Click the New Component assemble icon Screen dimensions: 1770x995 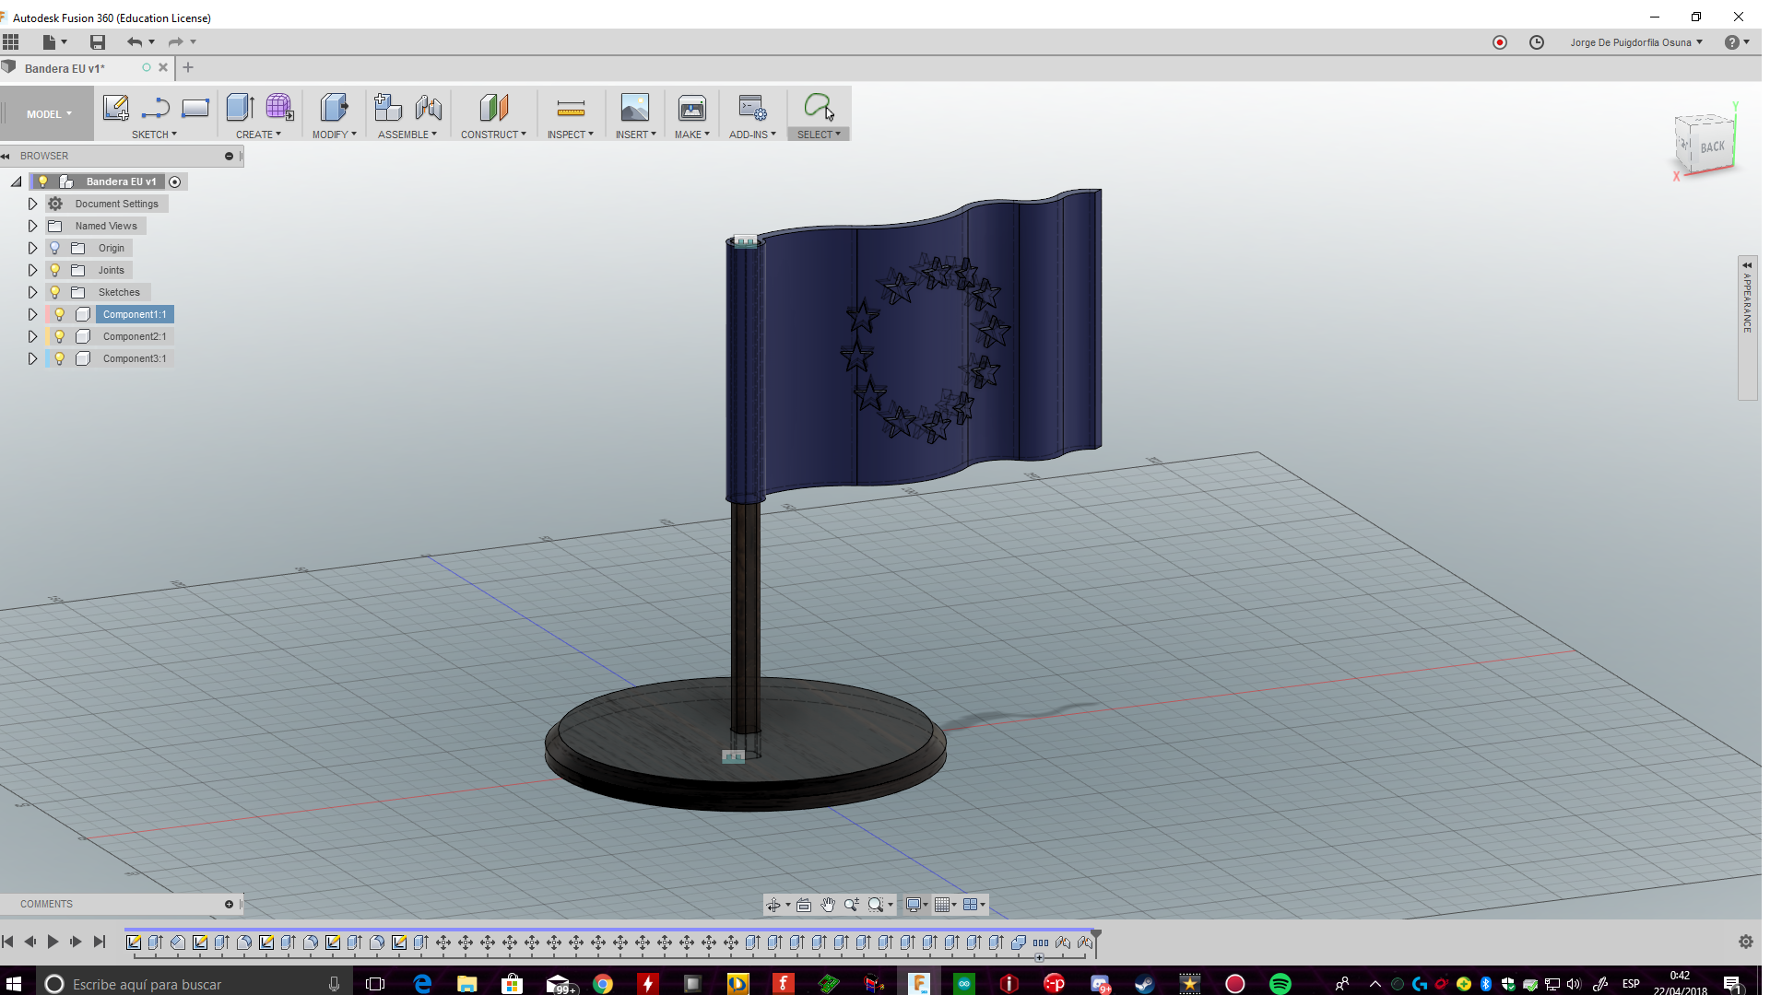pos(388,108)
